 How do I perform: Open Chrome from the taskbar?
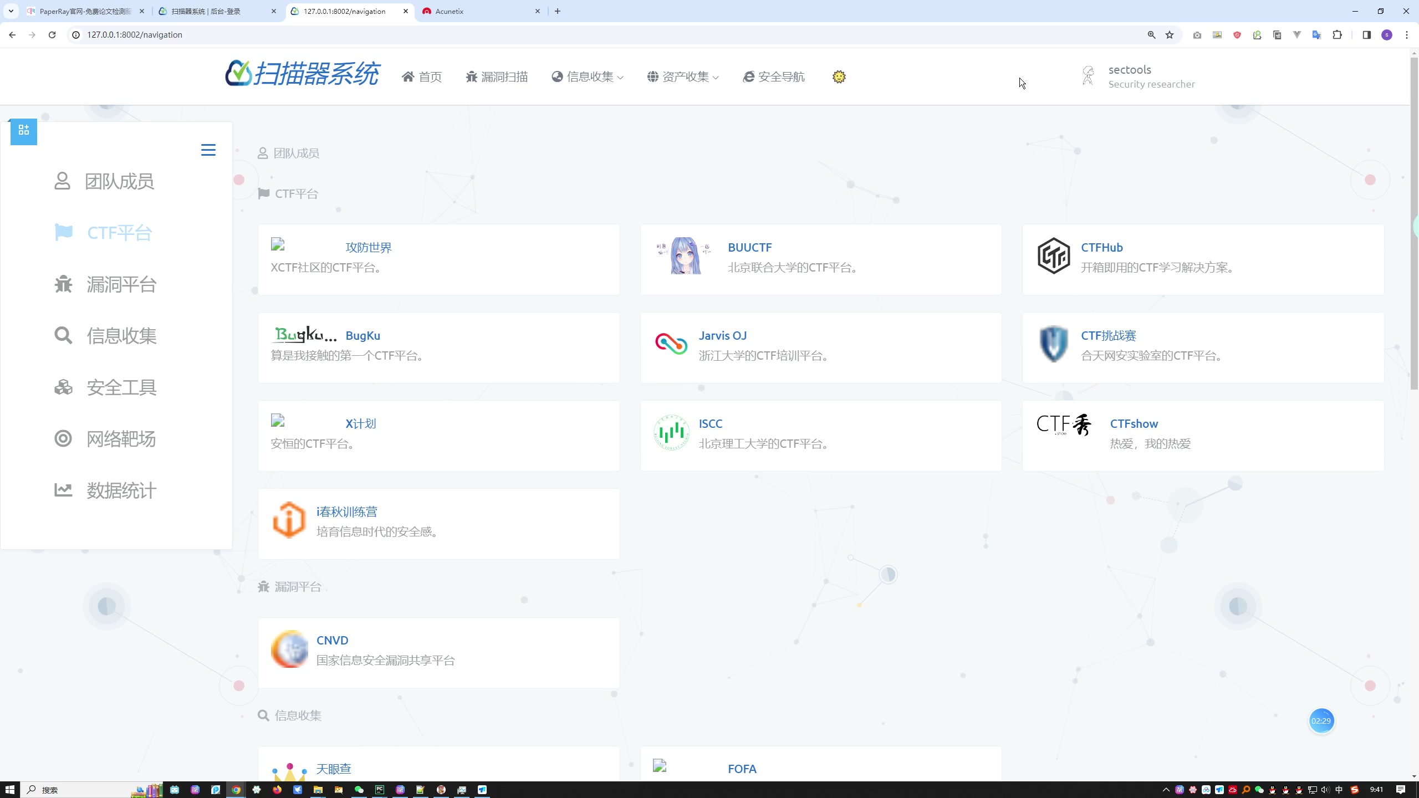click(x=236, y=790)
